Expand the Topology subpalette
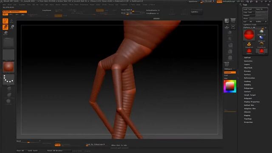This screenshot has width=272, height=153. (x=248, y=119)
